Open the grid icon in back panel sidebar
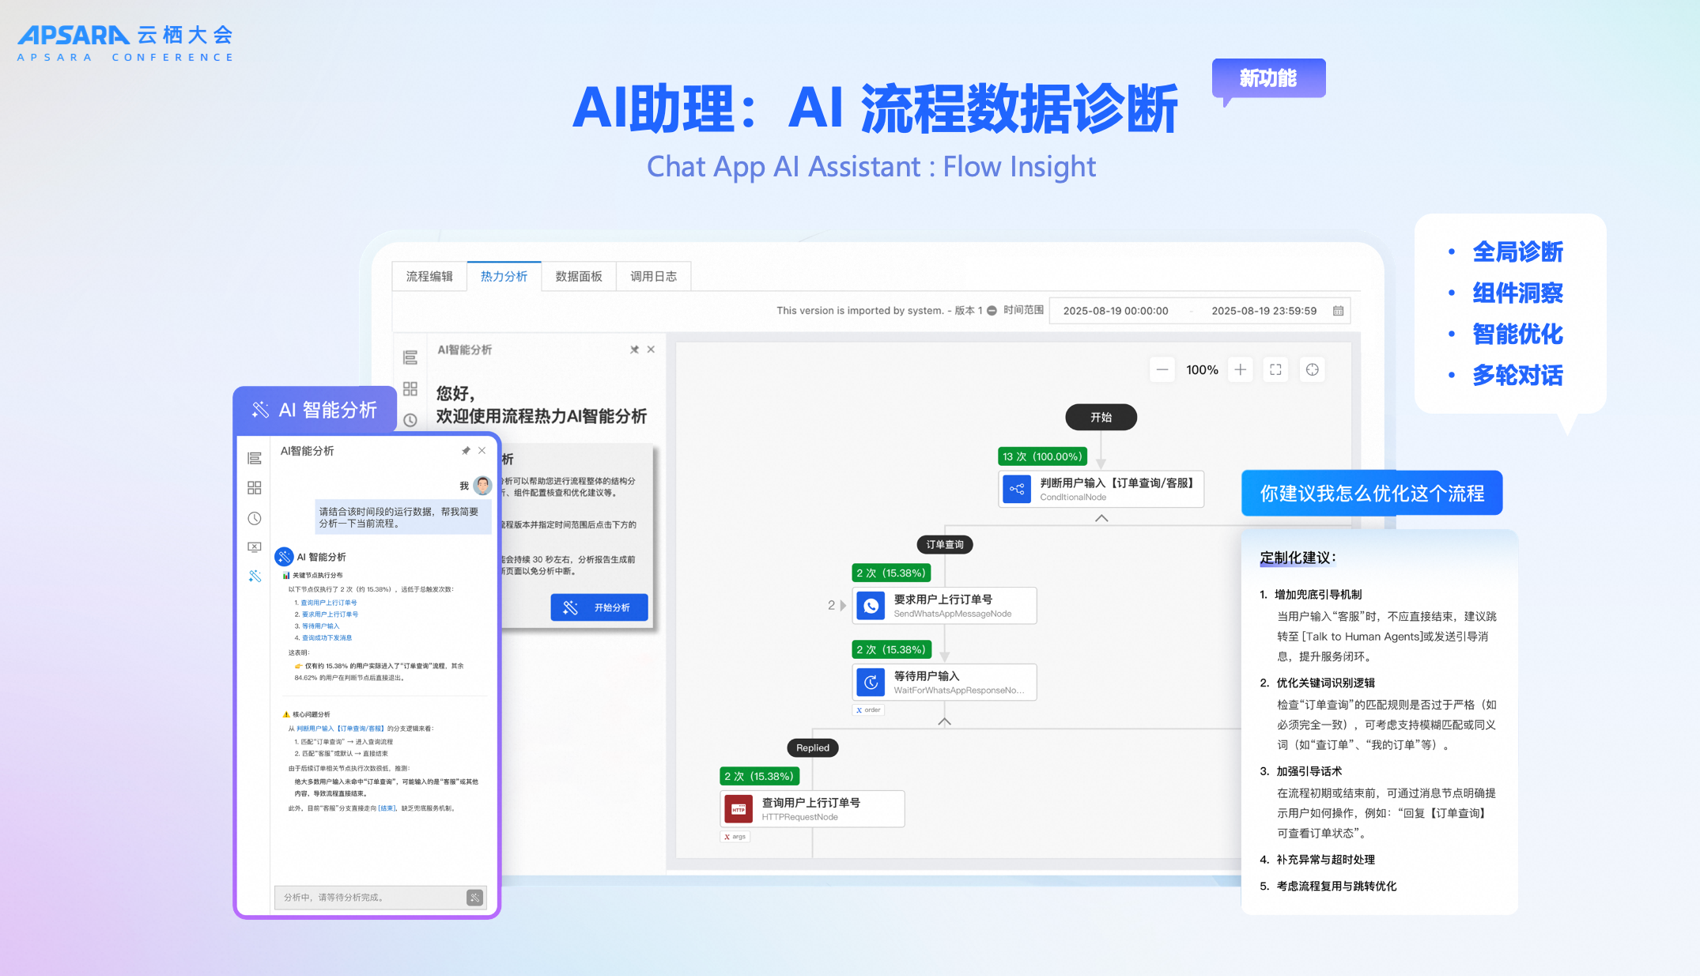Image resolution: width=1700 pixels, height=976 pixels. 410,388
